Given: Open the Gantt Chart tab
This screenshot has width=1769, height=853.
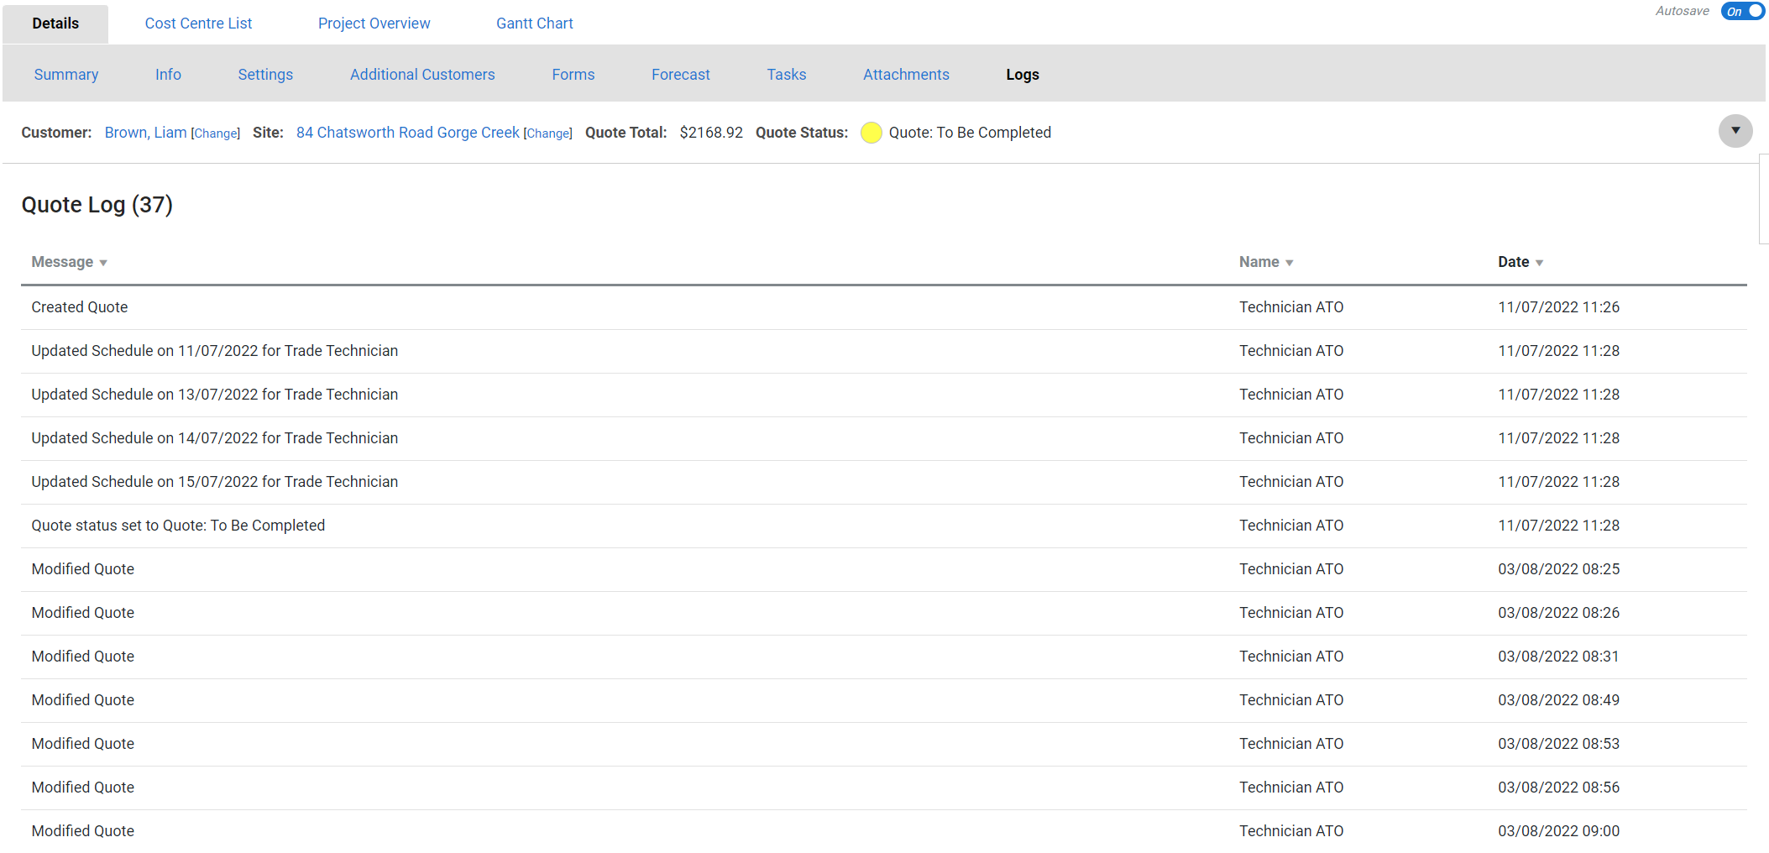Looking at the screenshot, I should [x=534, y=24].
